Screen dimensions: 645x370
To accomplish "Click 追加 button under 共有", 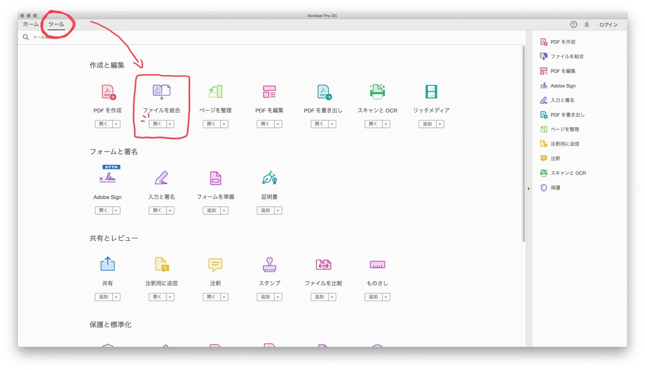I will (104, 297).
